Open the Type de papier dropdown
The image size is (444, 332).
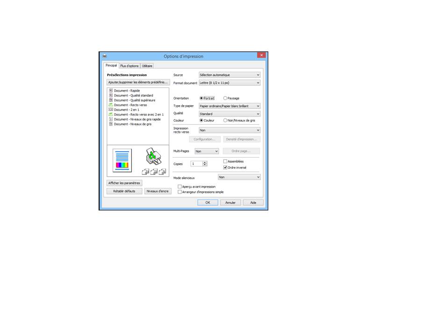pyautogui.click(x=229, y=106)
